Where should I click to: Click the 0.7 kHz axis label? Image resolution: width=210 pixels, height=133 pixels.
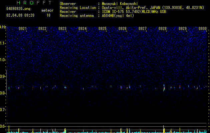3,110
